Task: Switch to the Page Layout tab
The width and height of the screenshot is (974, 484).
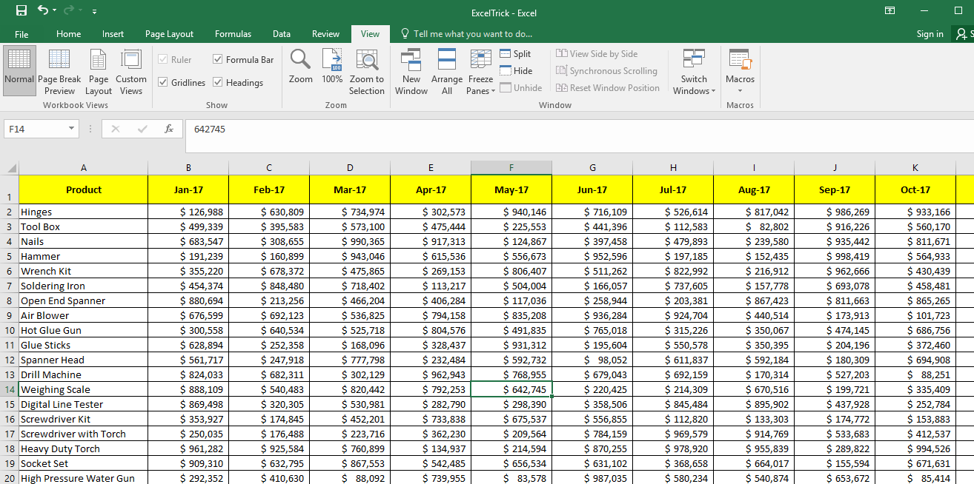Action: (169, 34)
